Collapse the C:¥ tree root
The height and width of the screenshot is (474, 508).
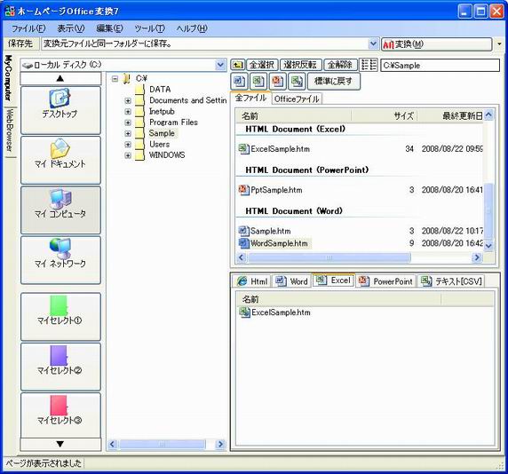[x=115, y=78]
